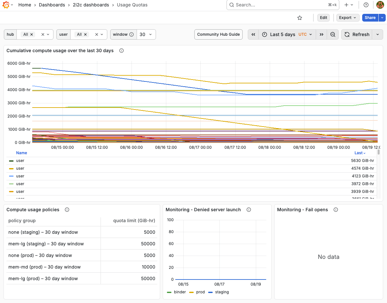This screenshot has height=303, width=387.
Task: Sort legend by Name column
Action: pos(22,153)
